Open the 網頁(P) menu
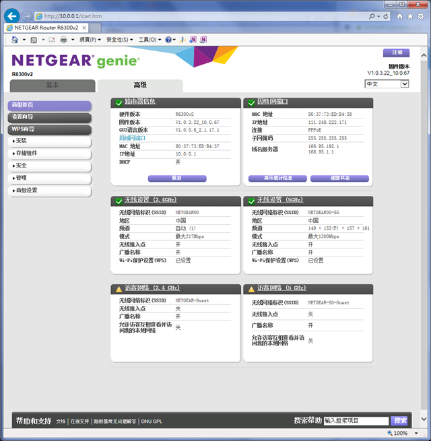431x441 pixels. tap(90, 40)
